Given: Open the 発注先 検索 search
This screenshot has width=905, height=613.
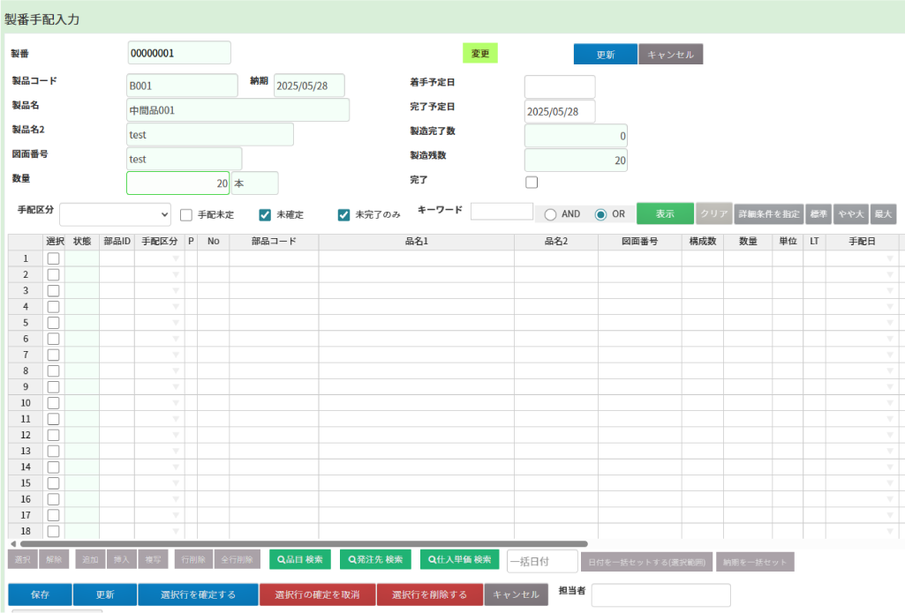Looking at the screenshot, I should (x=375, y=559).
